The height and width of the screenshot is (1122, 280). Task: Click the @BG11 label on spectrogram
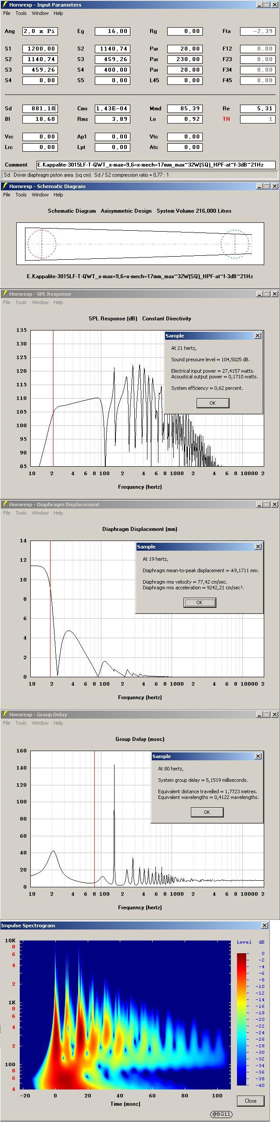(x=222, y=1114)
